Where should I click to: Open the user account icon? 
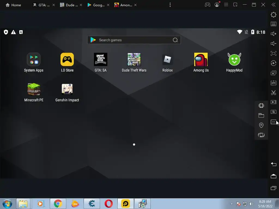[217, 5]
